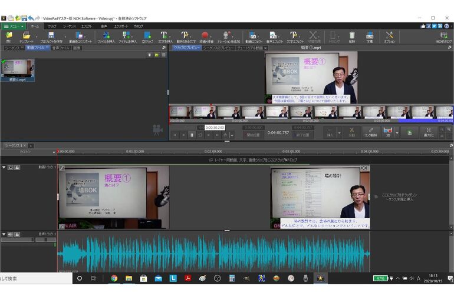This screenshot has height=300, width=454.
Task: Collapse video track 1 triangle
Action: 4,167
